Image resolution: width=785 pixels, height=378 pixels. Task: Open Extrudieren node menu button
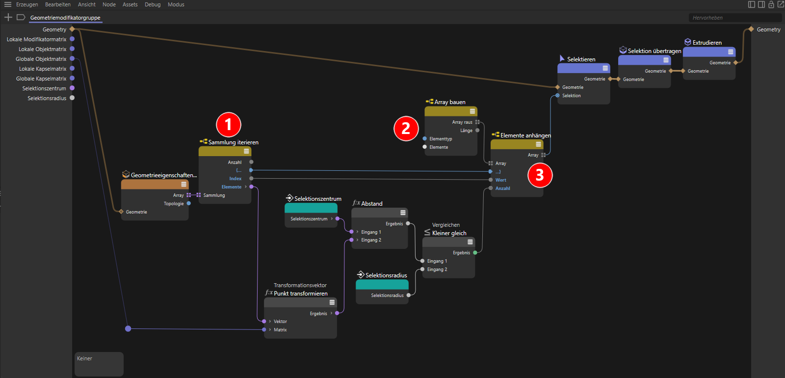click(x=731, y=52)
